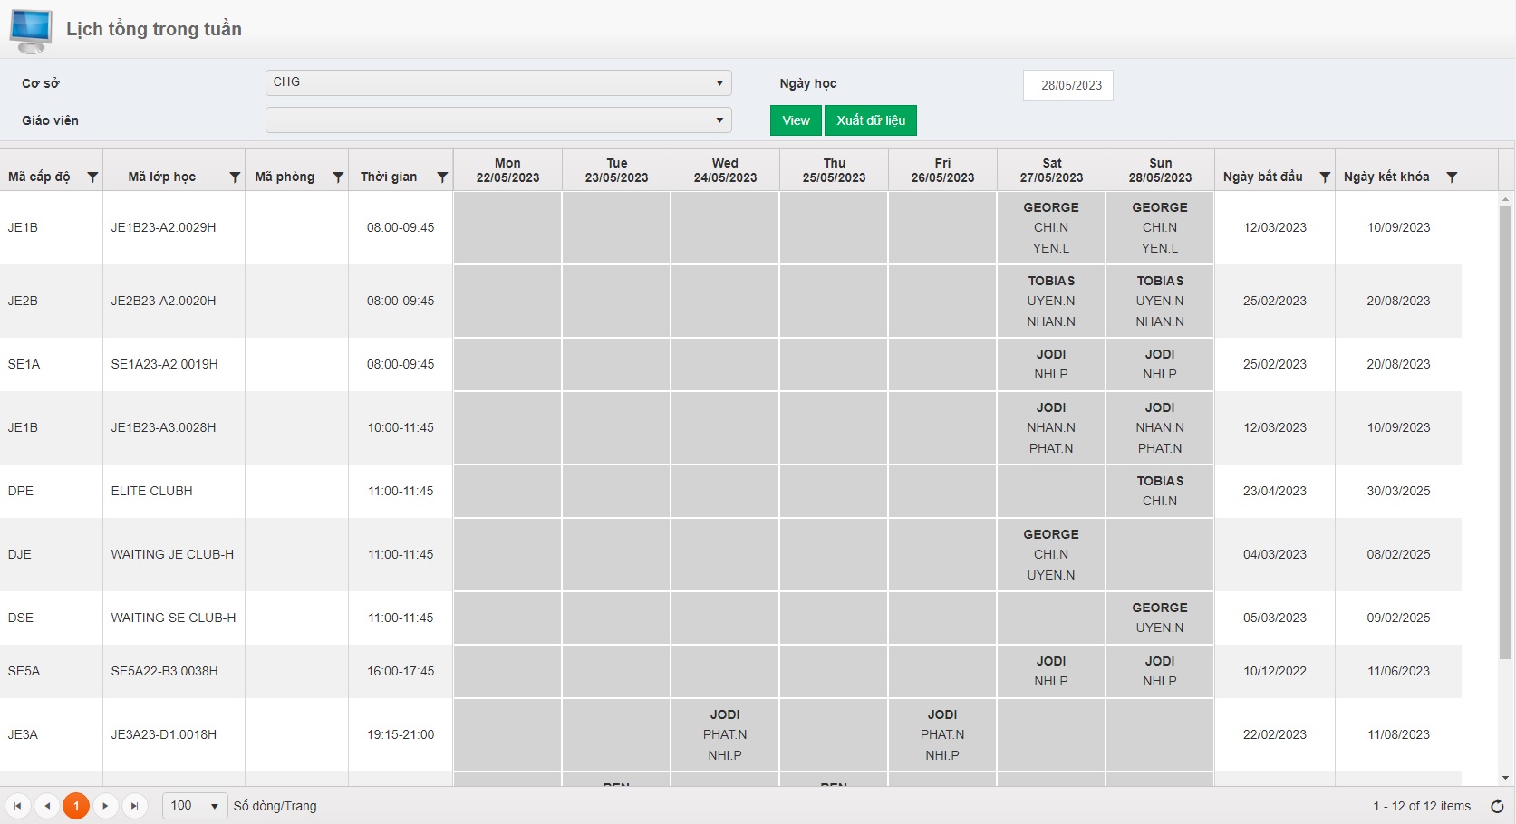Screen dimensions: 1516x824
Task: Click GEORGE UYEN.N Sunday cell for WAITING SE
Action: [x=1160, y=618]
